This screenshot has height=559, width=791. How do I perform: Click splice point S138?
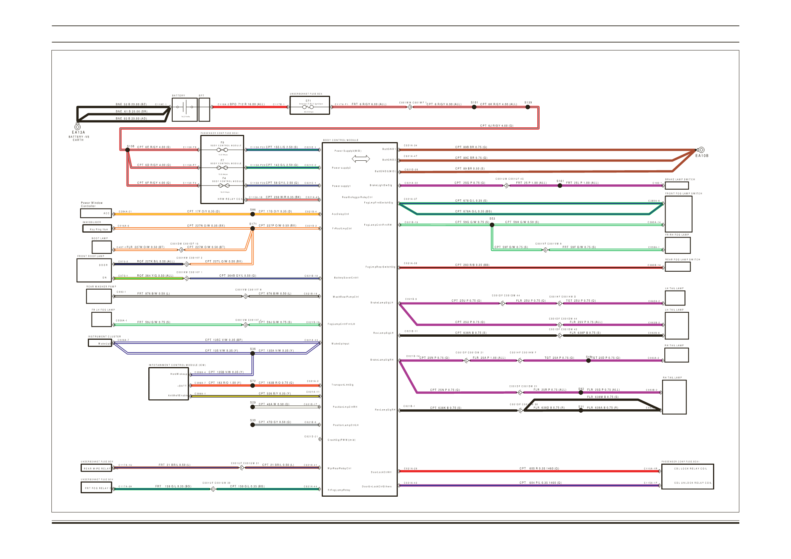point(128,150)
